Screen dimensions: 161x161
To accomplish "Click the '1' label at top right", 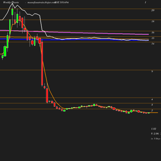I will coord(146,2).
